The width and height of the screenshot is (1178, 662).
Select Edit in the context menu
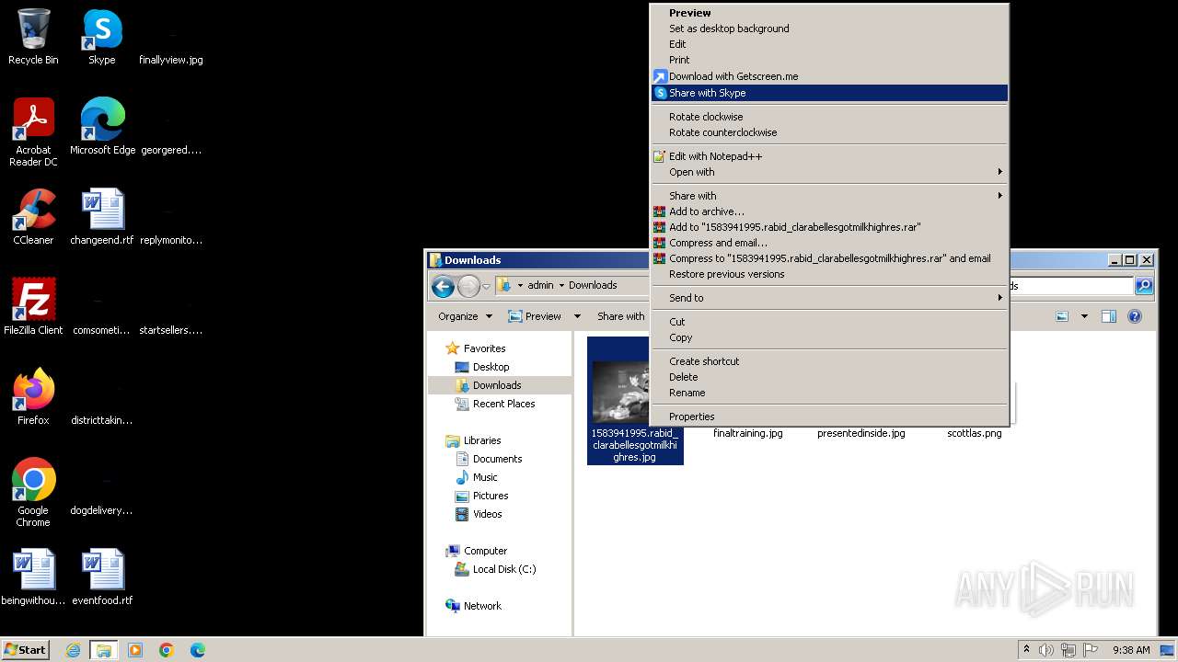point(830,44)
